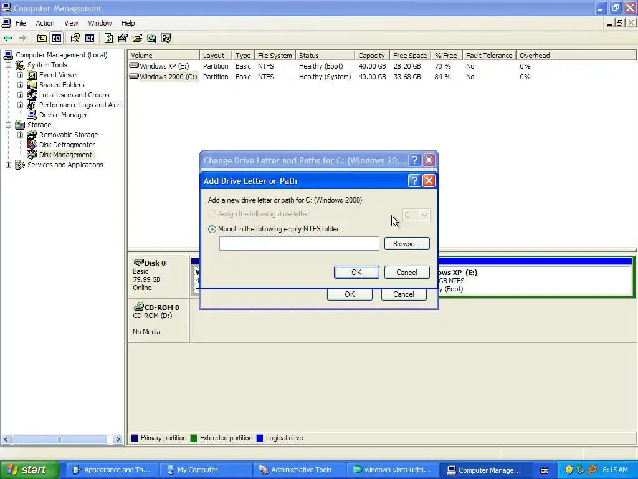Click the Forward arrow toolbar icon
This screenshot has height=479, width=638.
[x=22, y=38]
